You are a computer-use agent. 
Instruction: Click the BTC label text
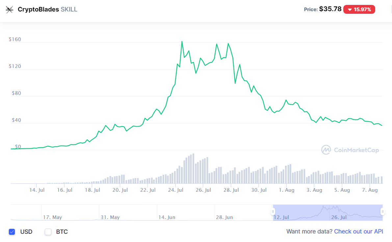[x=62, y=232]
